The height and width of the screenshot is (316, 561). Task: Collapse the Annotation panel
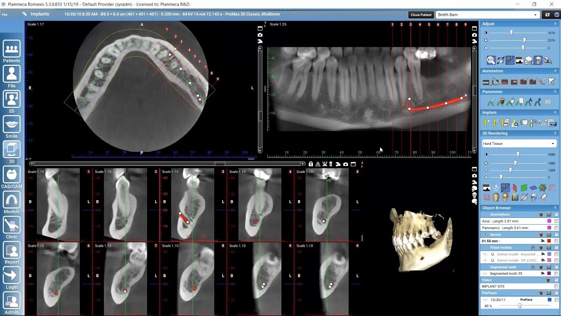pyautogui.click(x=555, y=71)
